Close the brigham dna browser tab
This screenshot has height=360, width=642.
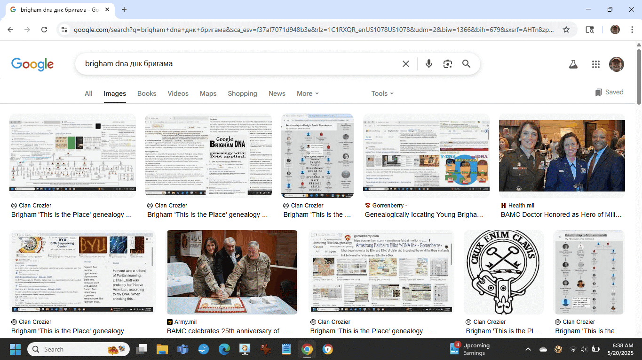click(107, 9)
